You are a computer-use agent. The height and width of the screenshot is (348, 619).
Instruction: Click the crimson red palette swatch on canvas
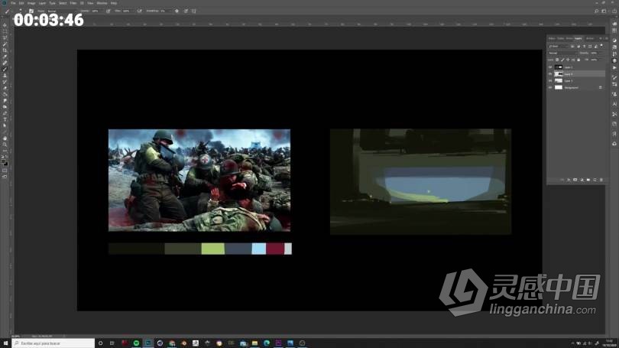[275, 249]
